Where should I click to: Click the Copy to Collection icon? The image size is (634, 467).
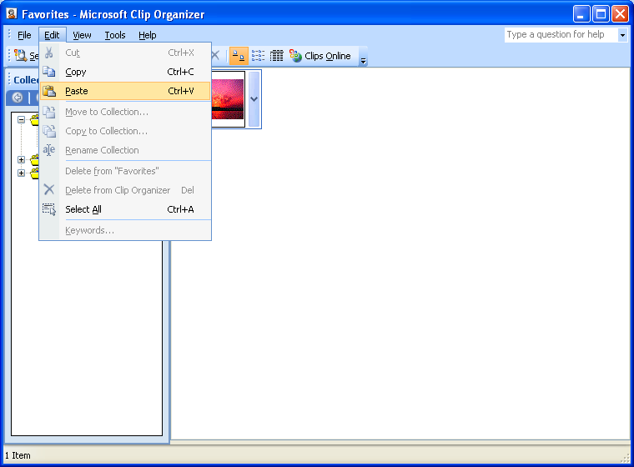point(49,131)
